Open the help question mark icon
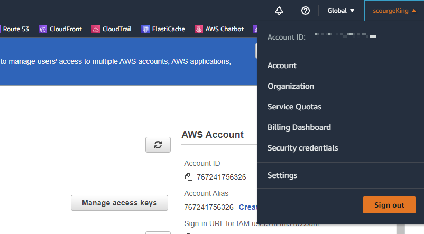 click(305, 11)
